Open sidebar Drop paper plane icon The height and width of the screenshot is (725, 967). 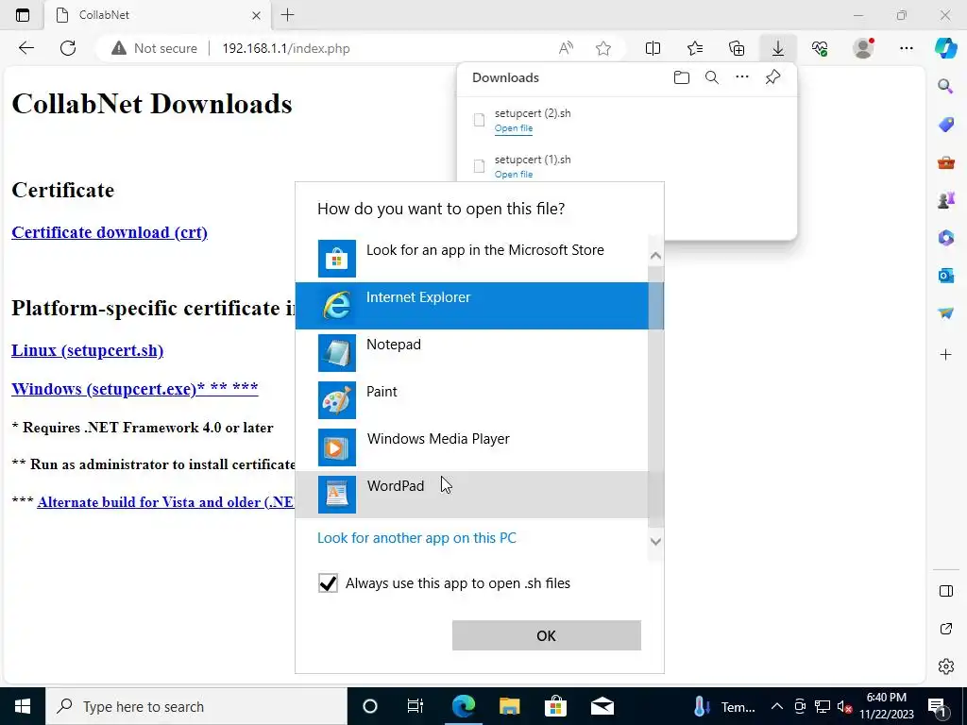pos(945,313)
